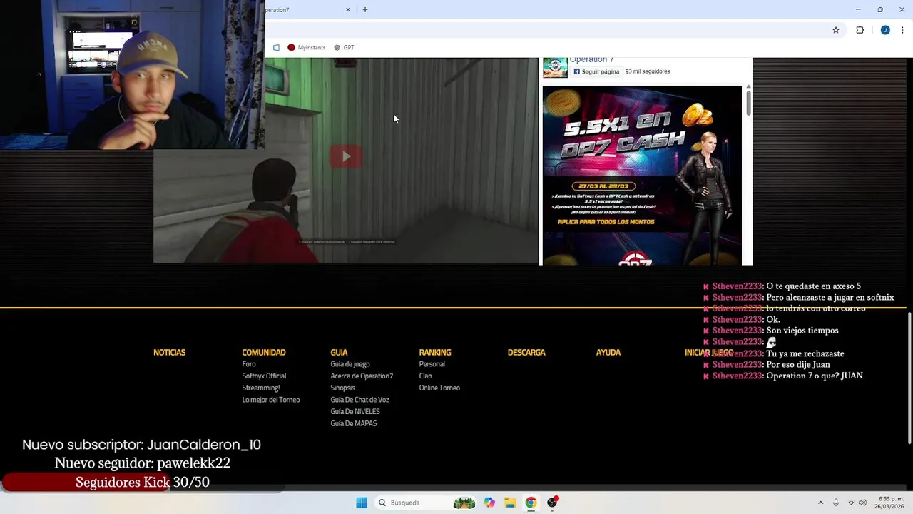Open the RANKING menu

pos(435,352)
